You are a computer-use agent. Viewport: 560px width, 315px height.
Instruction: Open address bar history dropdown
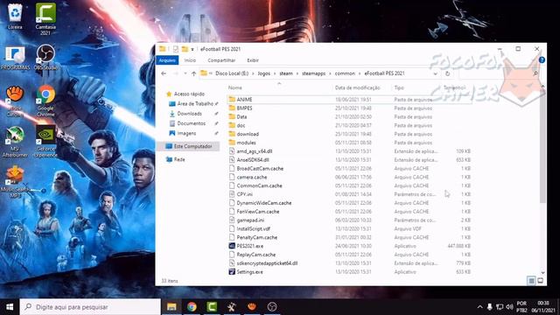pyautogui.click(x=435, y=73)
